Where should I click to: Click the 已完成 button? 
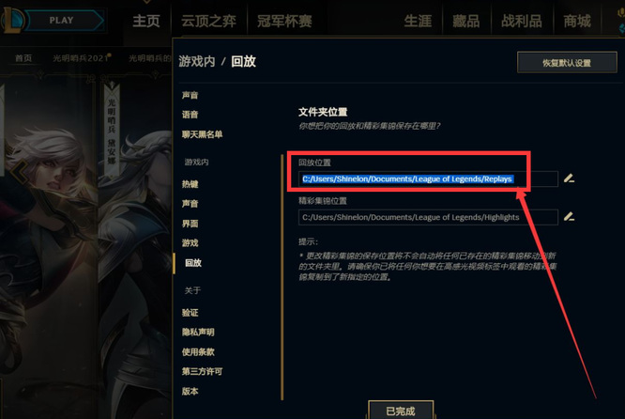click(401, 411)
